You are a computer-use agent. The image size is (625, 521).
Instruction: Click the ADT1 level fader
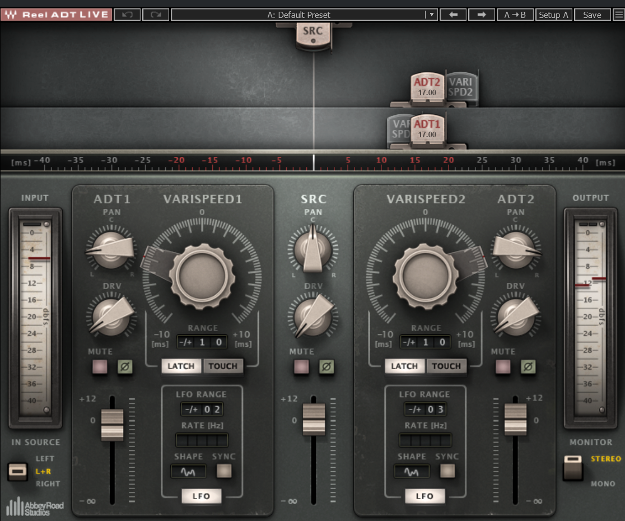pyautogui.click(x=112, y=425)
